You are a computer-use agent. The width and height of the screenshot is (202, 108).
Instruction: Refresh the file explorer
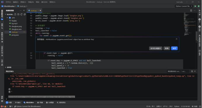(x=21, y=14)
